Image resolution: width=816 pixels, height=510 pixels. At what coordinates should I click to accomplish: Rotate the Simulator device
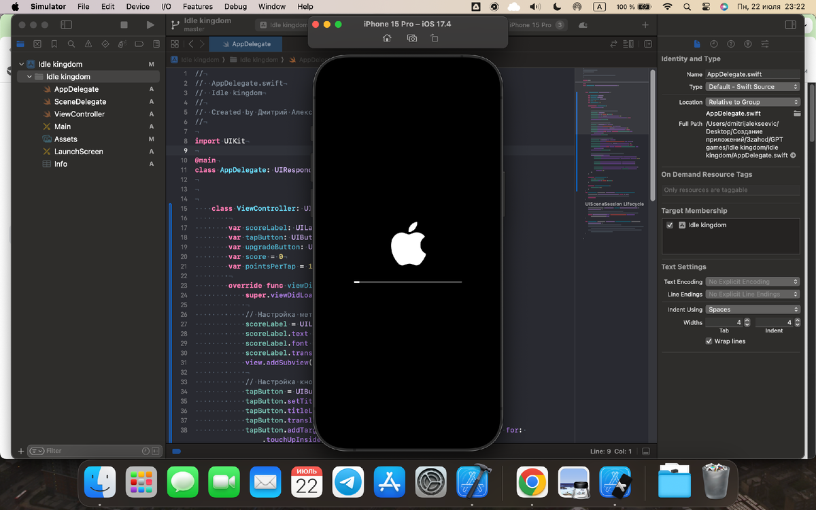pos(435,39)
